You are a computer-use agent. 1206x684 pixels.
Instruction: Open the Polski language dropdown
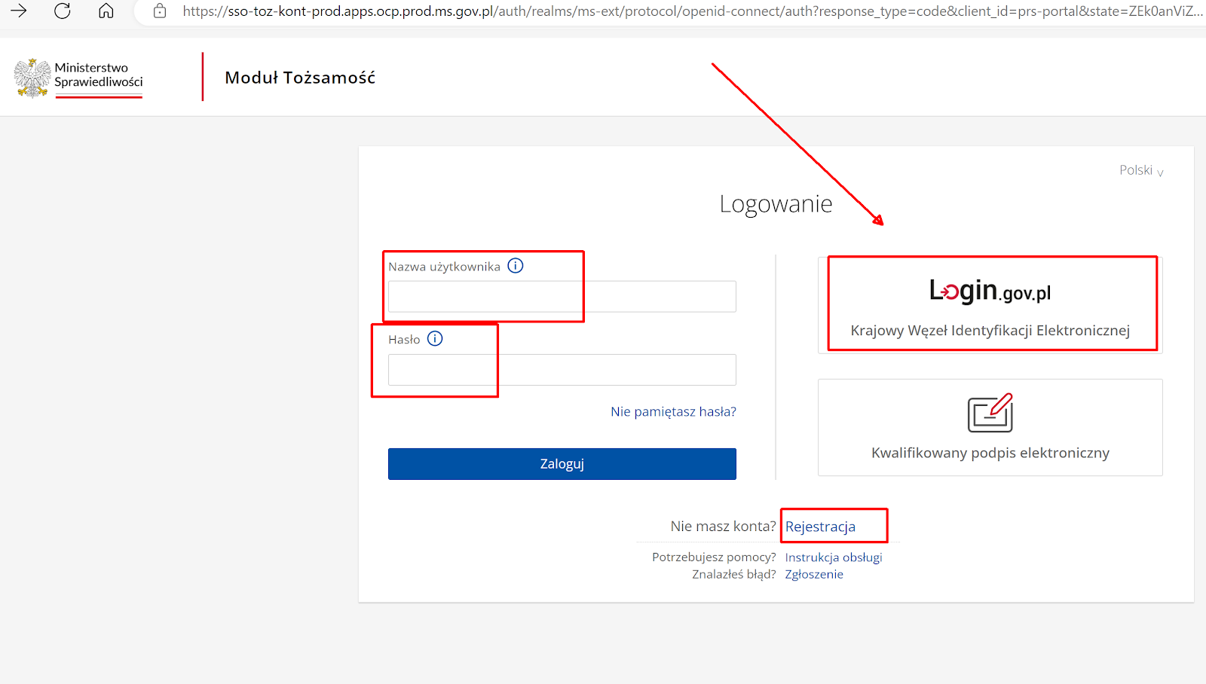pyautogui.click(x=1141, y=170)
